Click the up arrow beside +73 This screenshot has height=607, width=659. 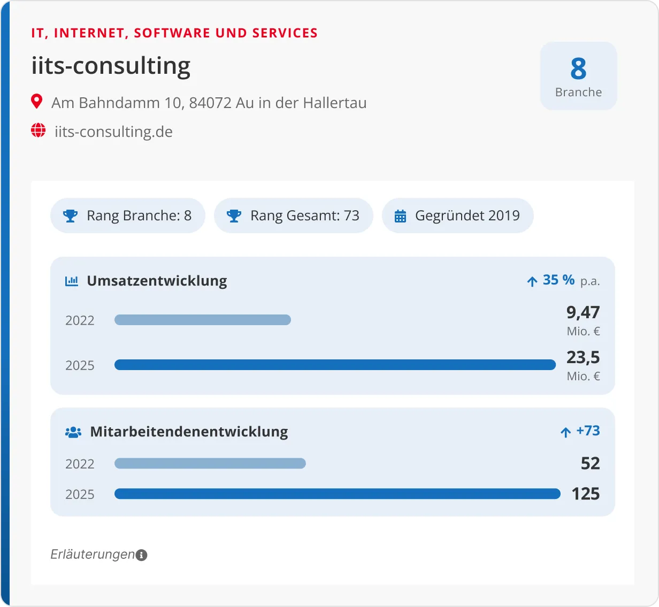coord(566,432)
